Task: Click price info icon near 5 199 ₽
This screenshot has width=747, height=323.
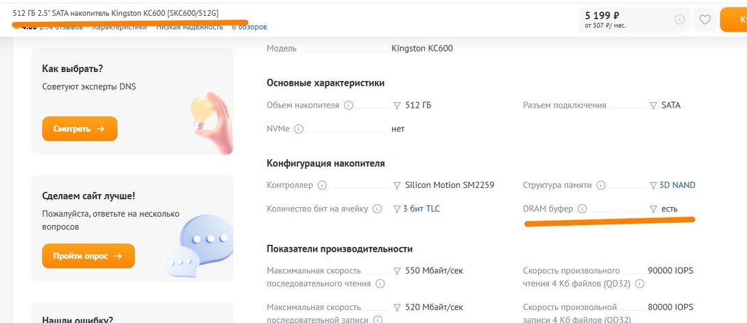Action: click(x=680, y=20)
